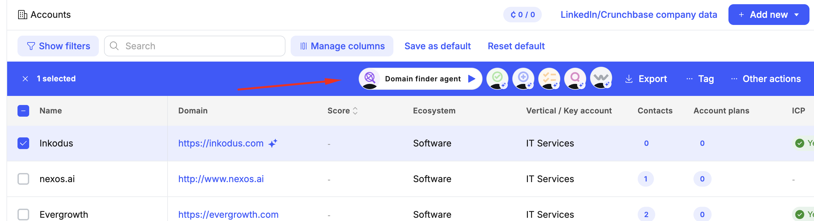The width and height of the screenshot is (814, 221).
Task: Click the credits 0 / 0 badge
Action: [522, 15]
